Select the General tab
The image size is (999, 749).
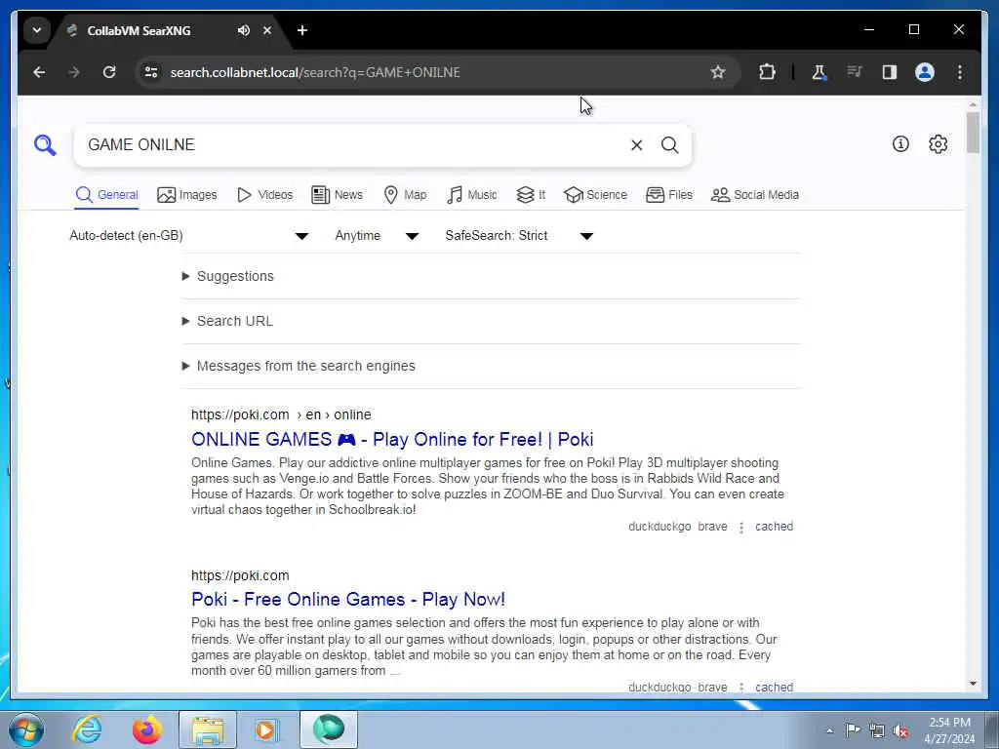[x=106, y=195]
